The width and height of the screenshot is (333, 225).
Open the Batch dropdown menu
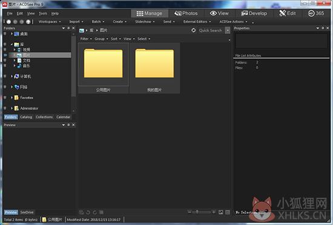[x=98, y=22]
